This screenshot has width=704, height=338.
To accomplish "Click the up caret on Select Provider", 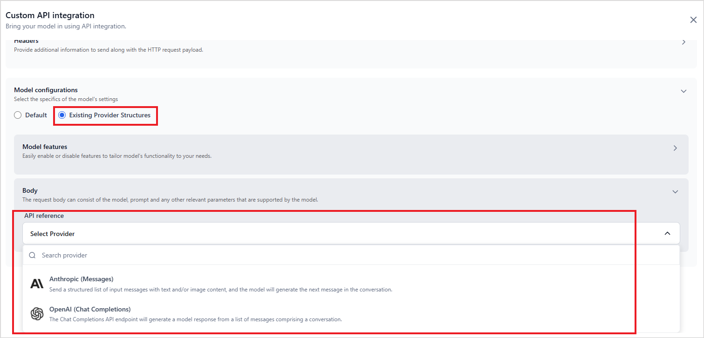I will coord(667,234).
